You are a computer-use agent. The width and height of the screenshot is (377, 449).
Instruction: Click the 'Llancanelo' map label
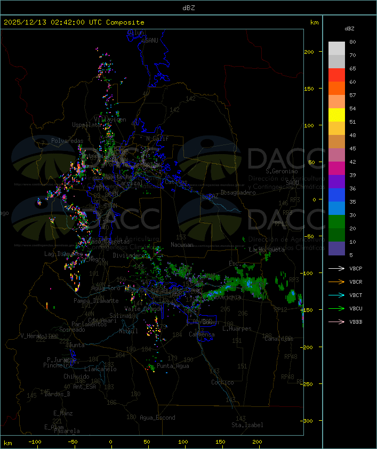pyautogui.click(x=100, y=369)
